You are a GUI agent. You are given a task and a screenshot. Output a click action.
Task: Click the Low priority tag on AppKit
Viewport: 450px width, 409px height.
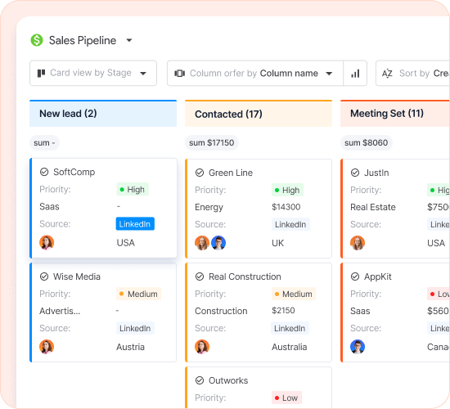tap(439, 294)
